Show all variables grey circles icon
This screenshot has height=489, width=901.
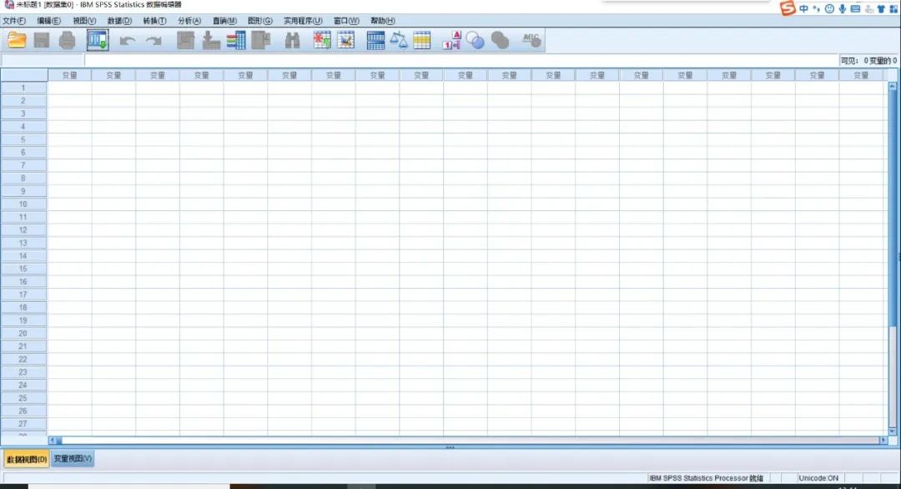(500, 40)
